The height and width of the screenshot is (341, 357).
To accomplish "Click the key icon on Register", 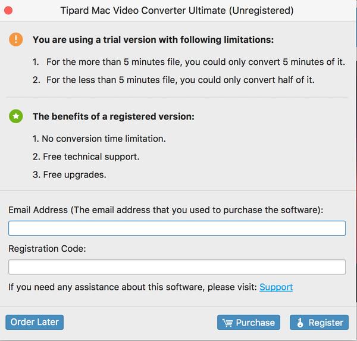I will pos(300,323).
